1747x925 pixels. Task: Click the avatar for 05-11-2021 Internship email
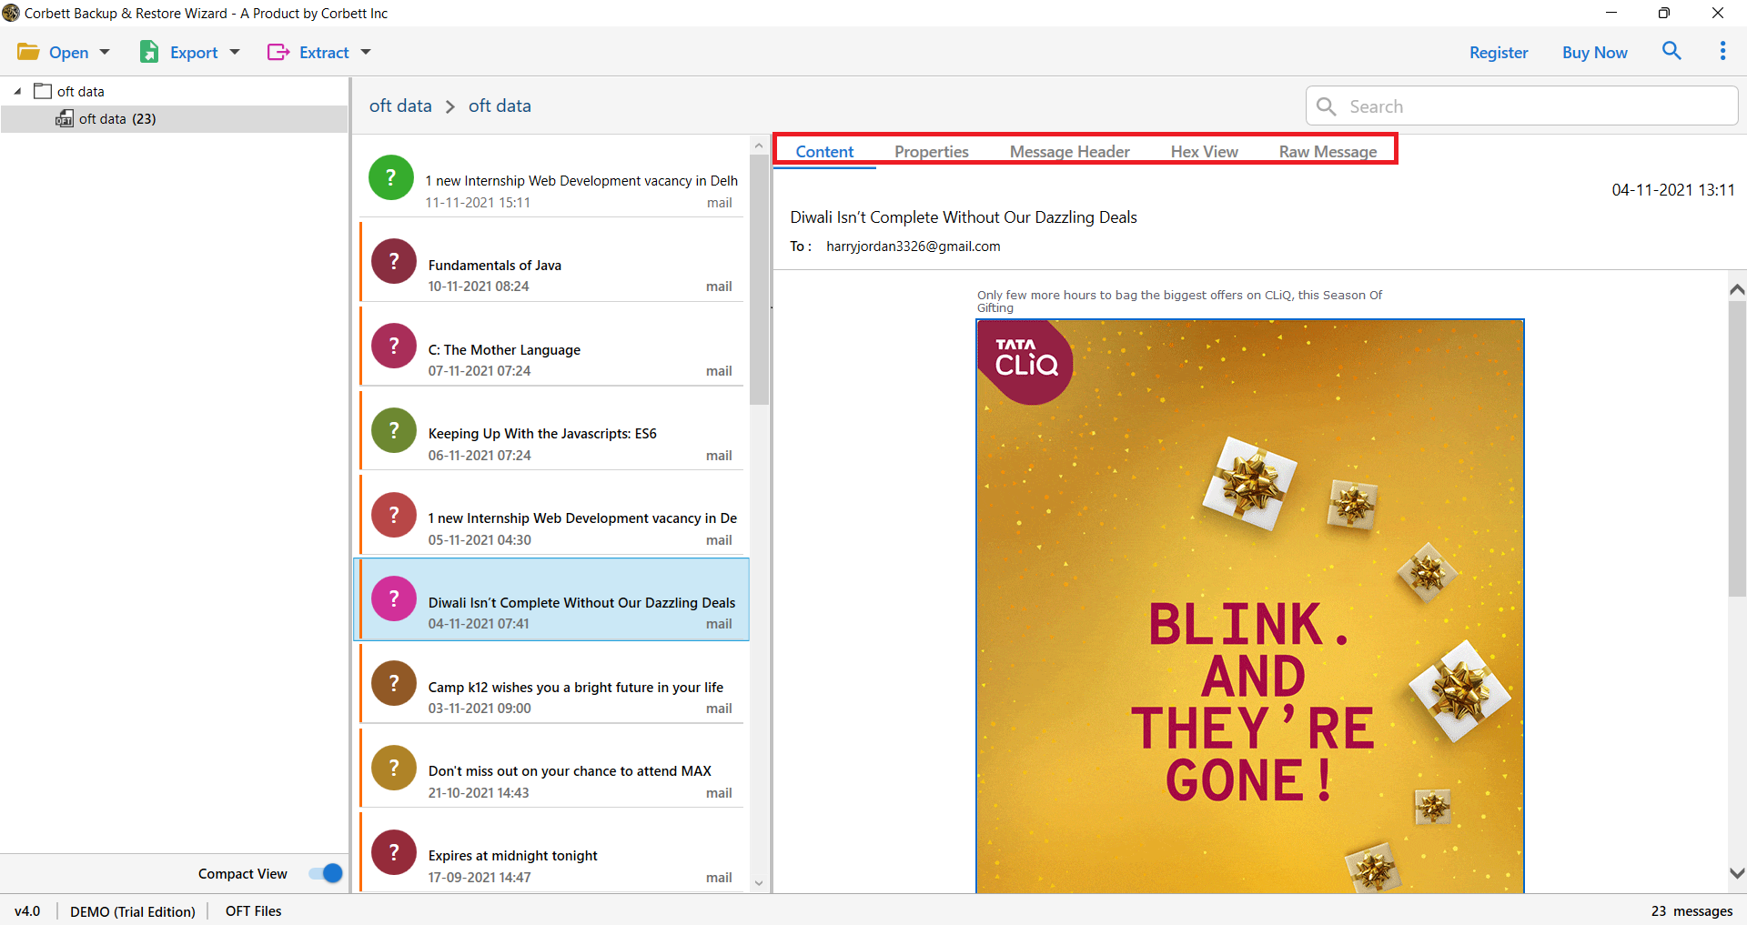[x=394, y=515]
